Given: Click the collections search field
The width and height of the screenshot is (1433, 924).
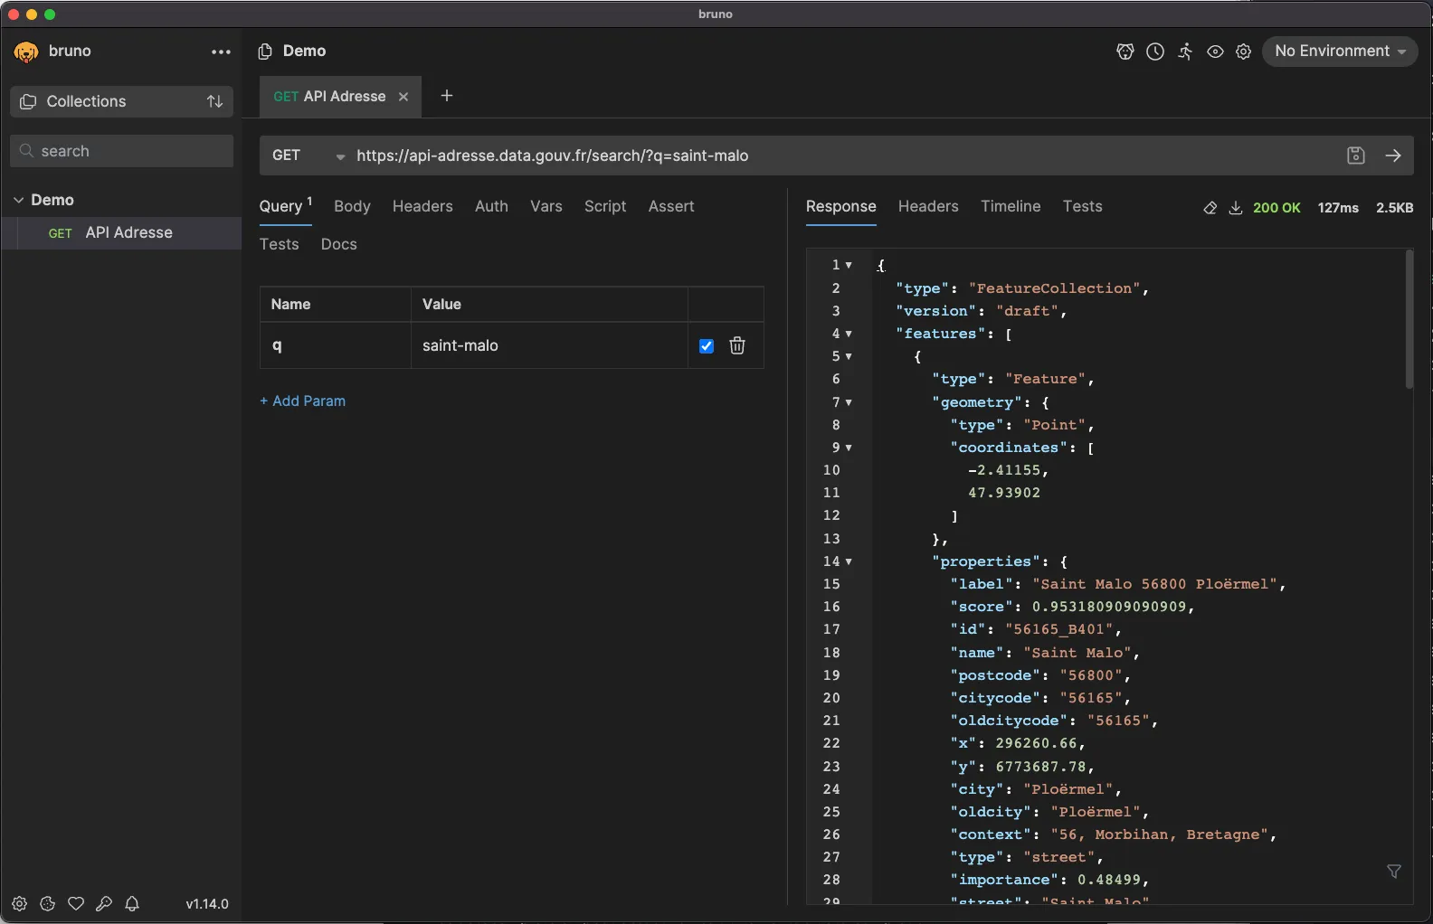Looking at the screenshot, I should point(122,151).
